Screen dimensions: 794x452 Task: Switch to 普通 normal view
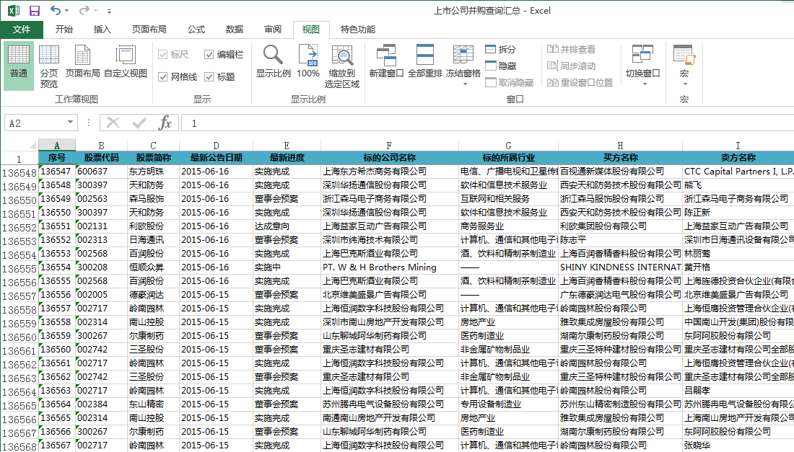coord(19,65)
